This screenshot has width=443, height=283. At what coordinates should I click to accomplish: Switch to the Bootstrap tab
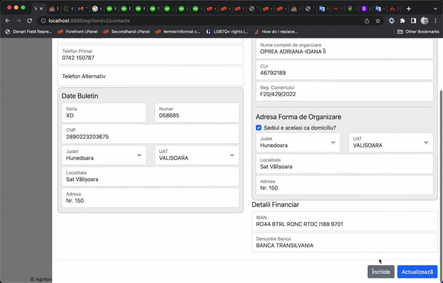(x=364, y=9)
